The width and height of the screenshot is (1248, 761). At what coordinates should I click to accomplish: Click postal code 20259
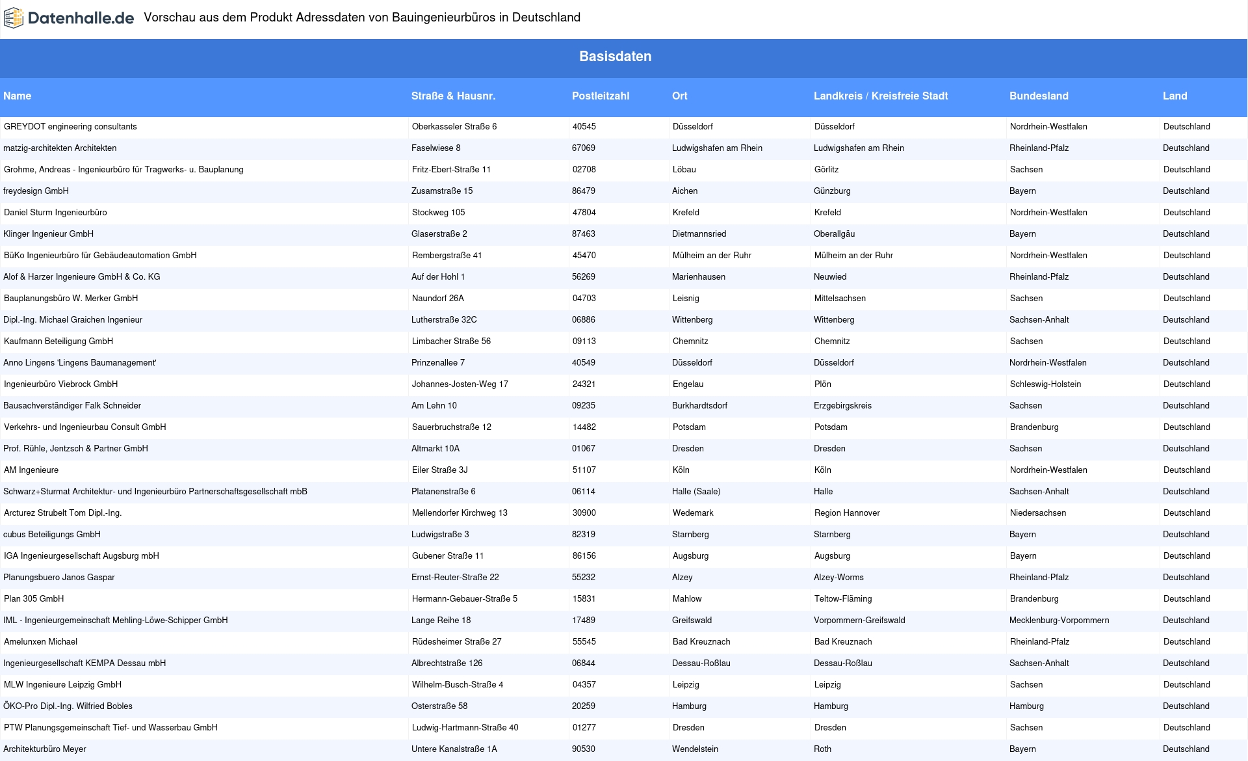point(584,706)
